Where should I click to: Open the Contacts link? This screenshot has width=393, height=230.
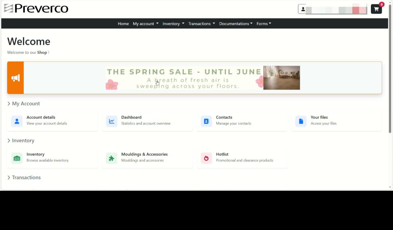pyautogui.click(x=224, y=117)
